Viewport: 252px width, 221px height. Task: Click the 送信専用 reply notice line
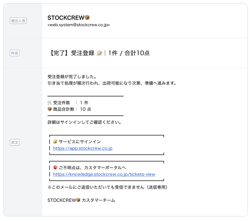point(108,187)
